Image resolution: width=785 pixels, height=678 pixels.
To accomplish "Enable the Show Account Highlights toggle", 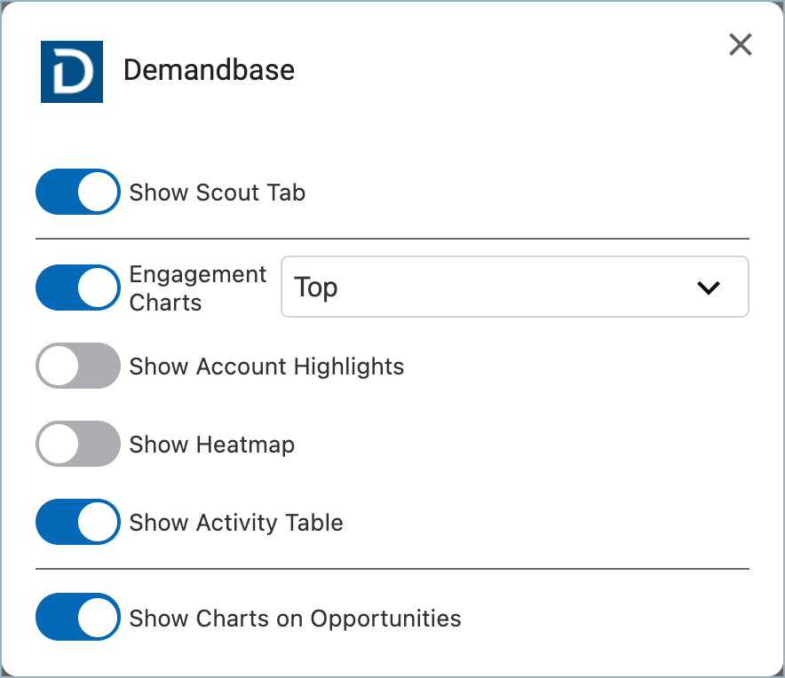I will pos(78,366).
